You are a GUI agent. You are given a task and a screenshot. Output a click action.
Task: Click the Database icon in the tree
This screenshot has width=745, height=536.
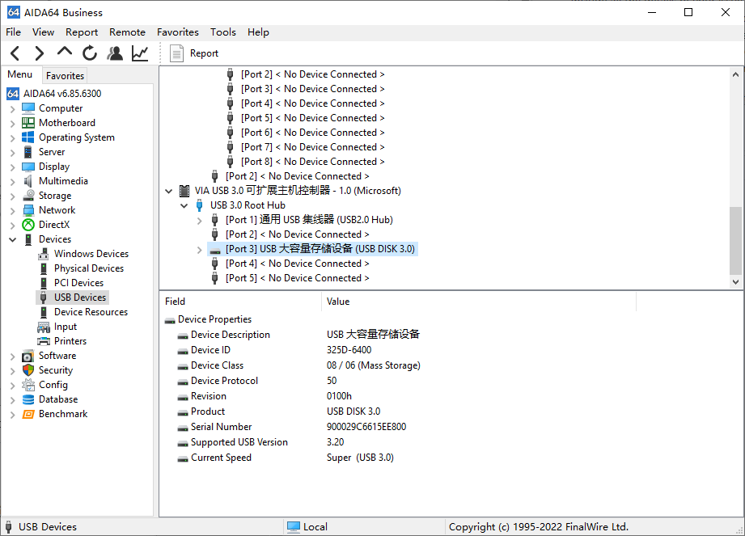28,399
